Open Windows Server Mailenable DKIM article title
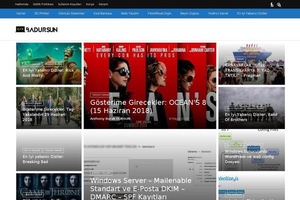This screenshot has height=200, width=300. (x=141, y=188)
